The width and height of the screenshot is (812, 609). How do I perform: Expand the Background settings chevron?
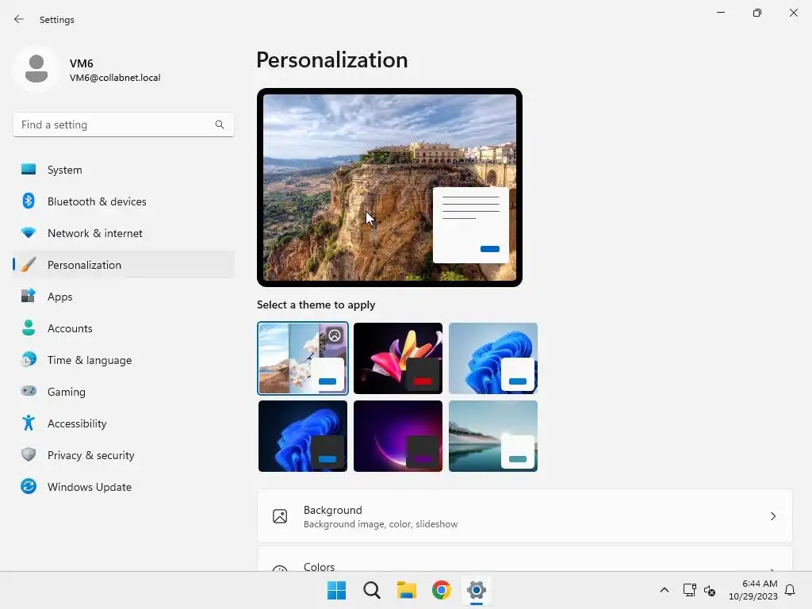tap(772, 516)
